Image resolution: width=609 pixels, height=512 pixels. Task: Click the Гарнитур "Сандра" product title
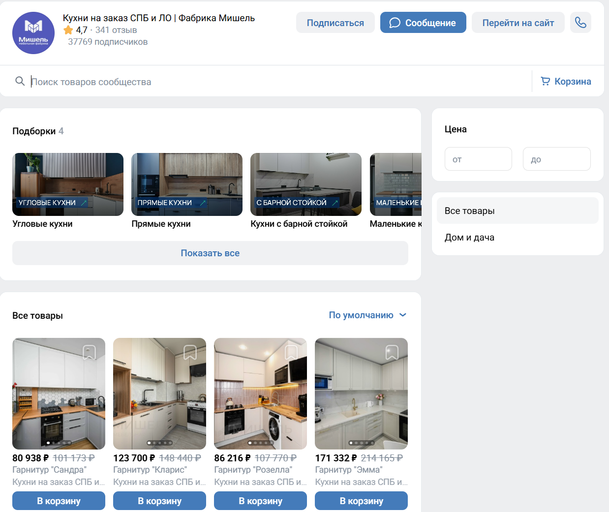coord(49,470)
